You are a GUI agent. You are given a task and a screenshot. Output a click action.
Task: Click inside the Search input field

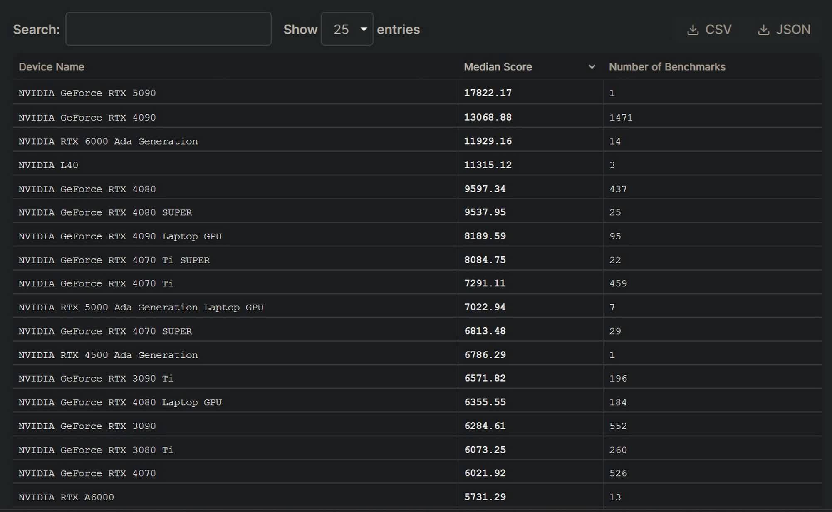tap(168, 29)
